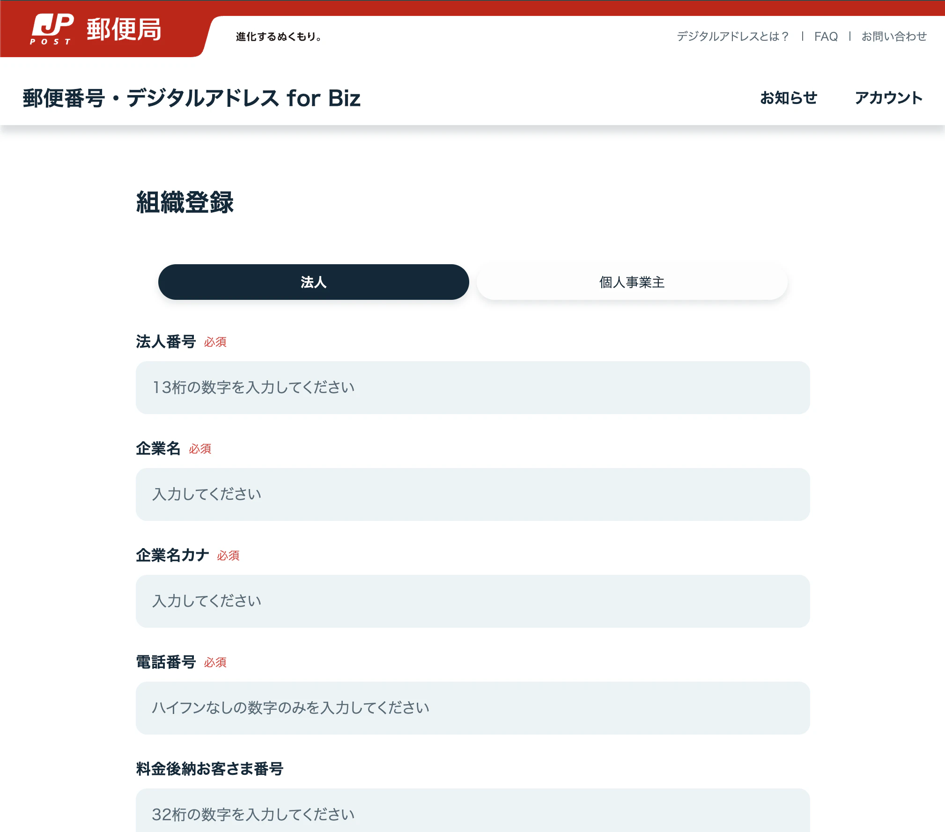
Task: Click the 組織登録 heading
Action: click(x=185, y=202)
